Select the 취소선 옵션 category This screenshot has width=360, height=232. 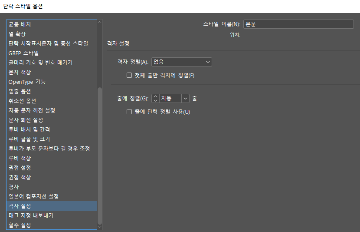pyautogui.click(x=52, y=101)
